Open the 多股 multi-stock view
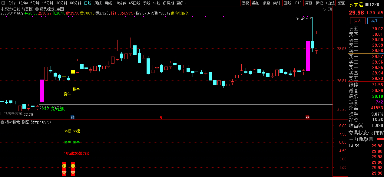The image size is (384, 177). click(x=266, y=3)
